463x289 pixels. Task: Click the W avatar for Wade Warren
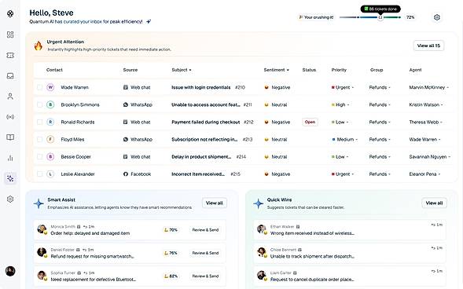click(50, 87)
